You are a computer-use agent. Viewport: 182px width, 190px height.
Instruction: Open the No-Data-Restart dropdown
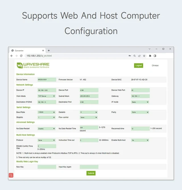(x=46, y=128)
